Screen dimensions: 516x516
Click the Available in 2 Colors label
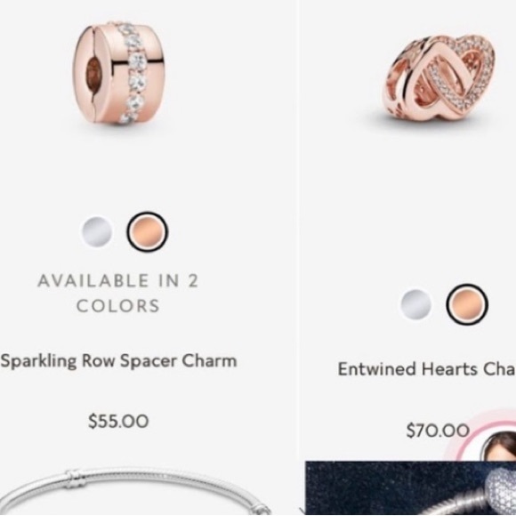click(117, 293)
